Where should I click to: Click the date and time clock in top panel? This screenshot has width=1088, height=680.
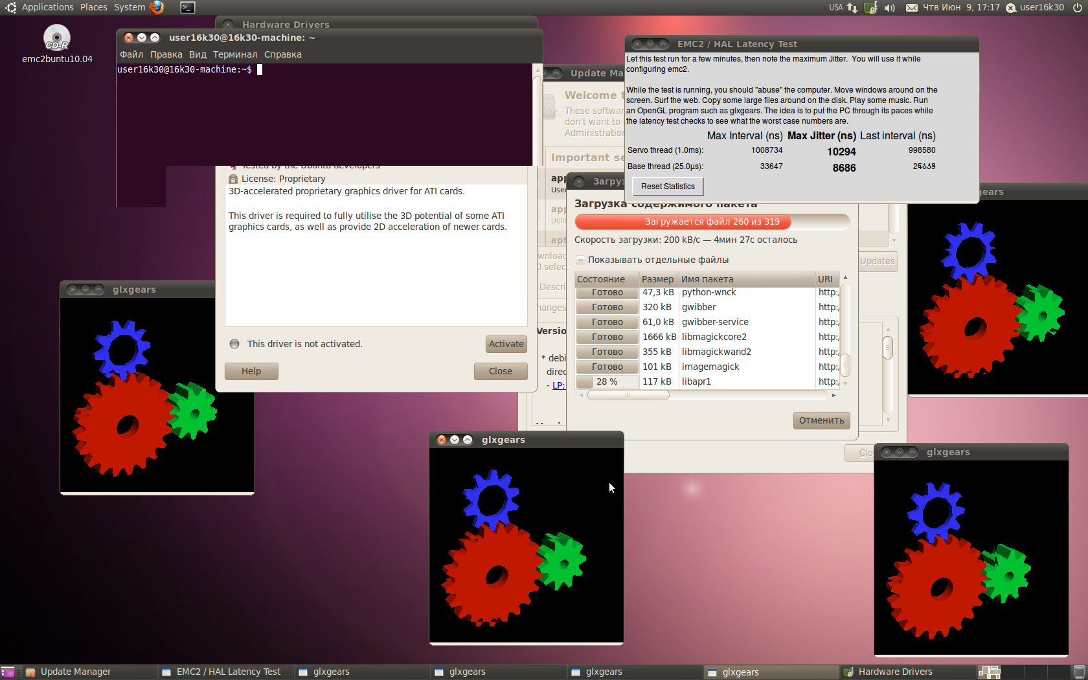pyautogui.click(x=961, y=7)
